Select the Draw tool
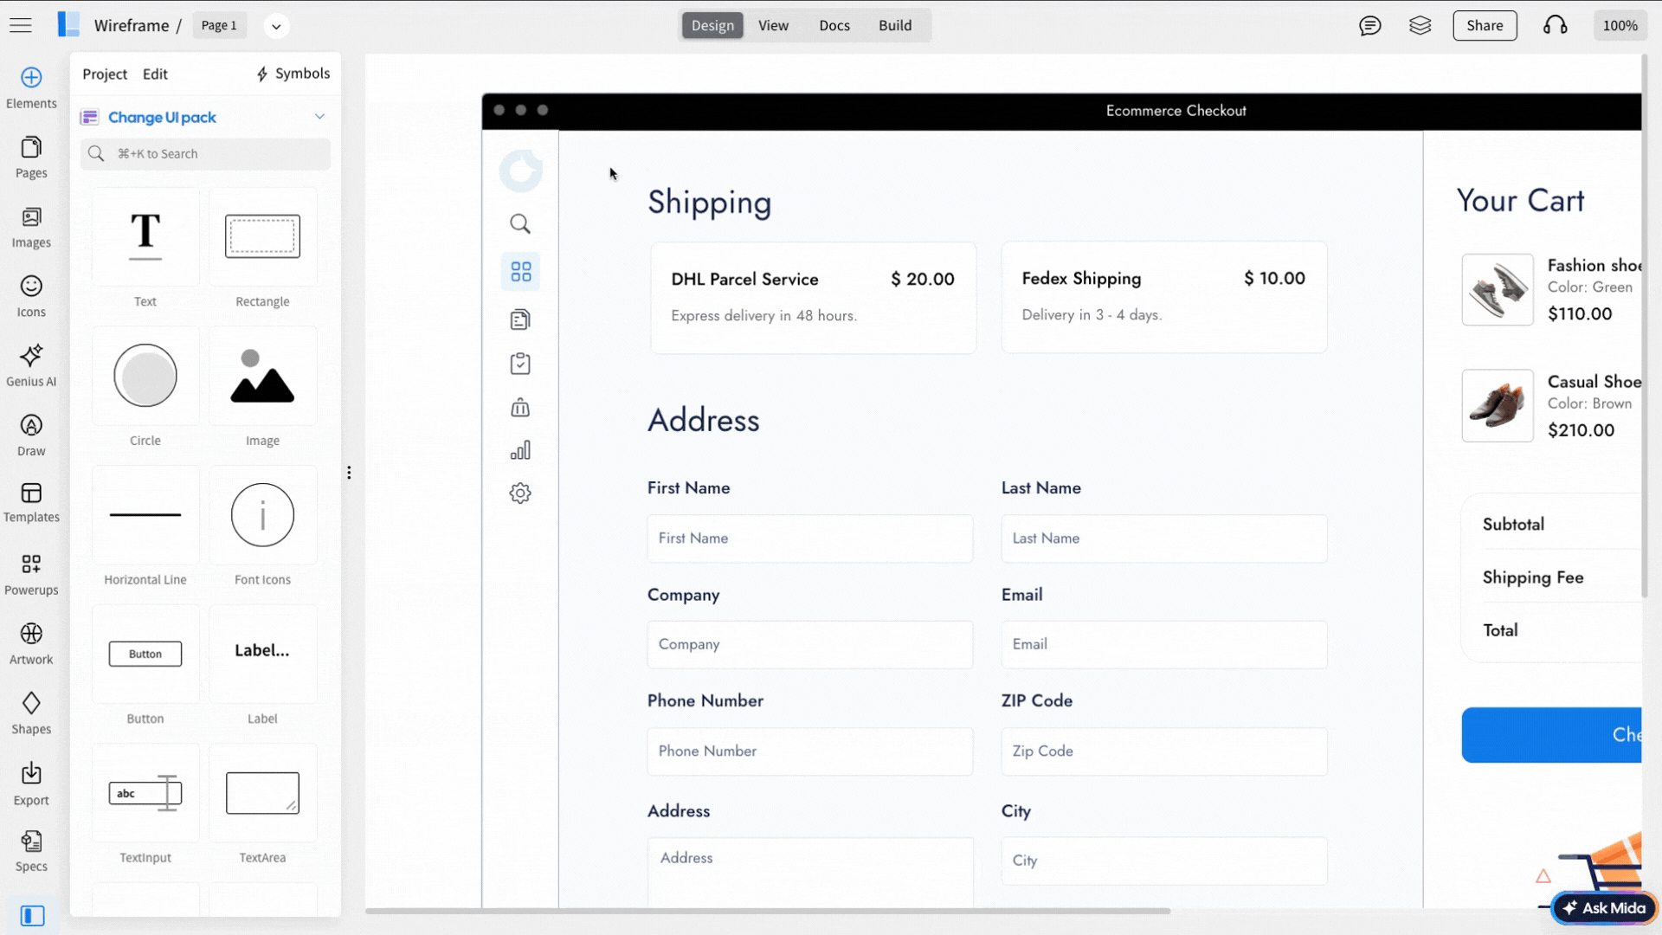The height and width of the screenshot is (935, 1662). (31, 433)
